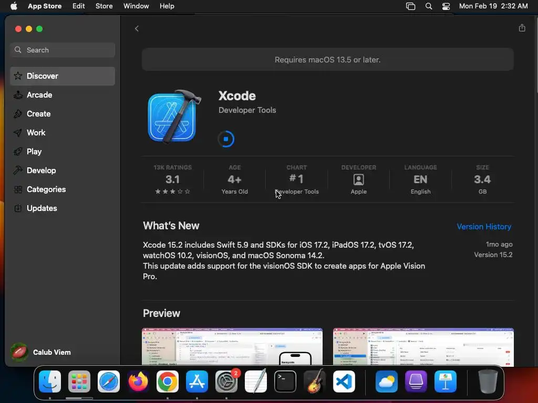Focus the App Store Search field
The height and width of the screenshot is (403, 538).
click(x=63, y=50)
